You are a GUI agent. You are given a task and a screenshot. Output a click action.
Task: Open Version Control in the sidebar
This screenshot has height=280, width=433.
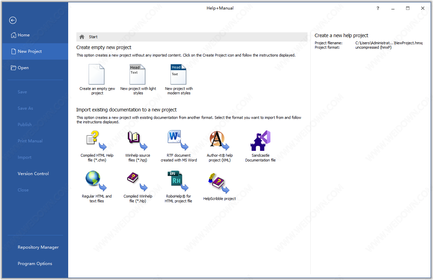click(x=33, y=174)
